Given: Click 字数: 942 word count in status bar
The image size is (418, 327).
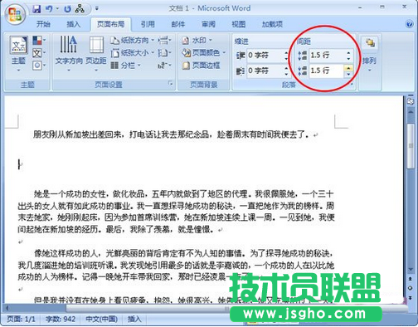Looking at the screenshot, I should point(61,320).
